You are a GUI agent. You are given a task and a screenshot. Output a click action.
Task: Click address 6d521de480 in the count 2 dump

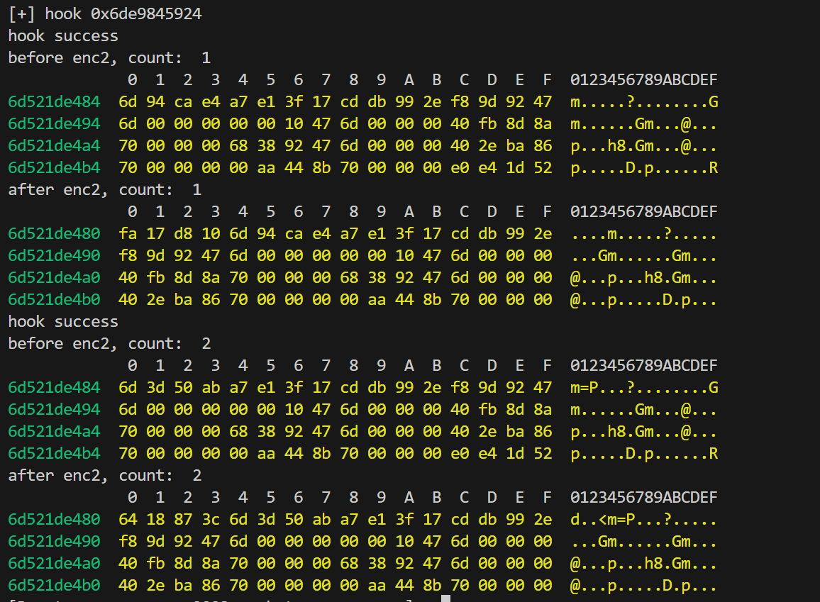tap(54, 519)
